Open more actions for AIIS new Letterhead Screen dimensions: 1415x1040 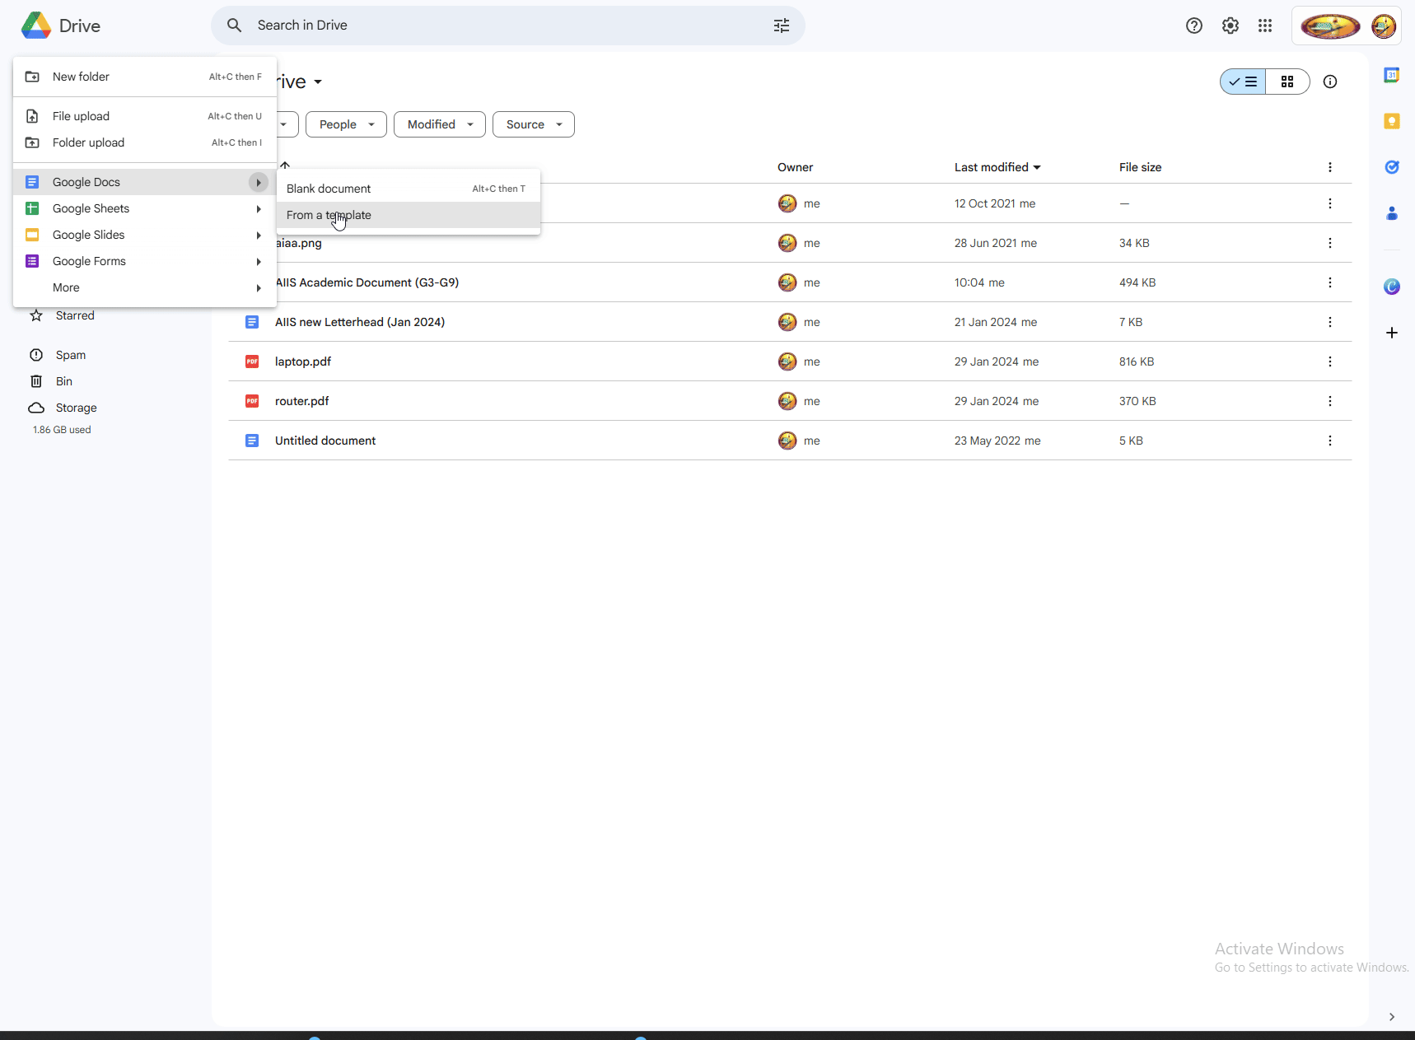pos(1329,322)
